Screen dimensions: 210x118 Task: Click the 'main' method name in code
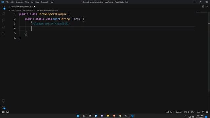tap(56, 19)
